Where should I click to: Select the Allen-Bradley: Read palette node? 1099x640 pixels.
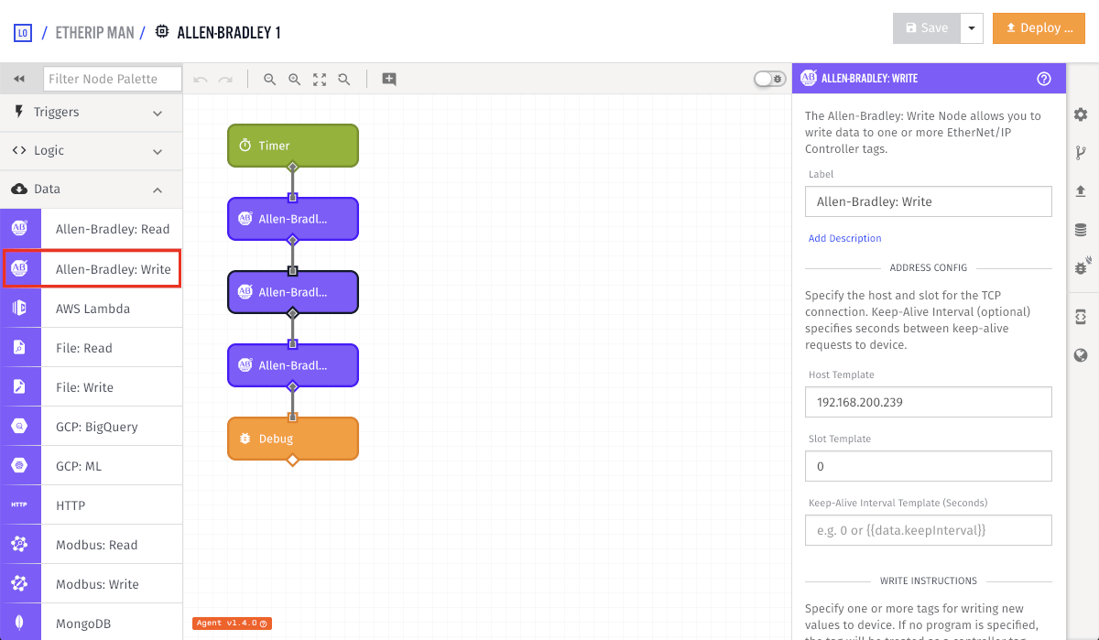click(92, 229)
